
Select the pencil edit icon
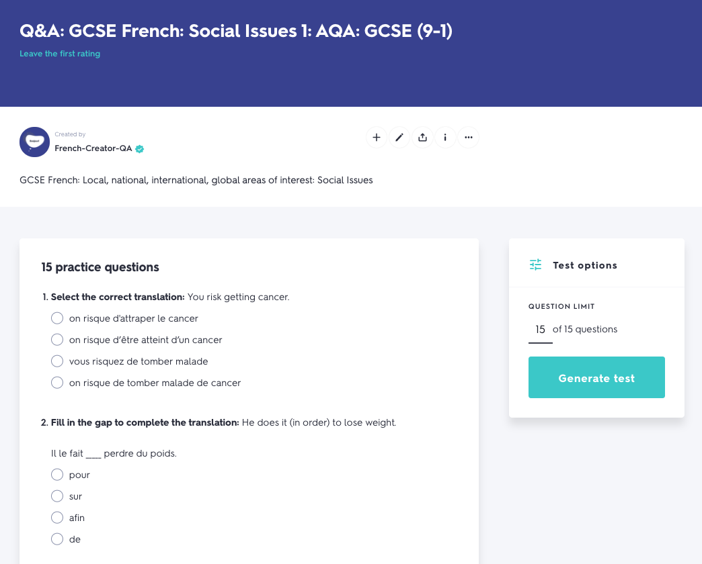click(399, 137)
